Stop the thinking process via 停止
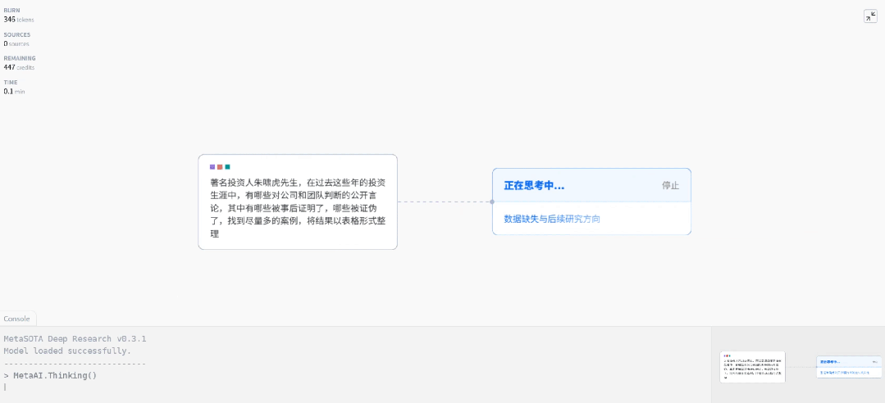 [671, 185]
